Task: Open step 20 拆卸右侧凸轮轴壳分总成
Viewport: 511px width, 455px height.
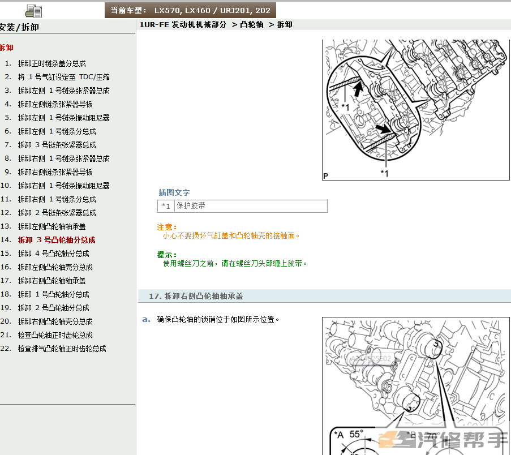Action: 55,321
